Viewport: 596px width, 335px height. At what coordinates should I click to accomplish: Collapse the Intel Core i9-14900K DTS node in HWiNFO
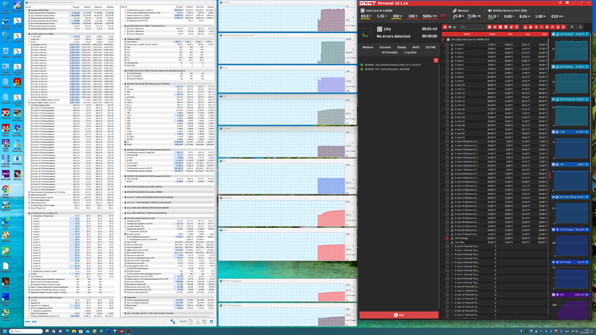click(27, 213)
